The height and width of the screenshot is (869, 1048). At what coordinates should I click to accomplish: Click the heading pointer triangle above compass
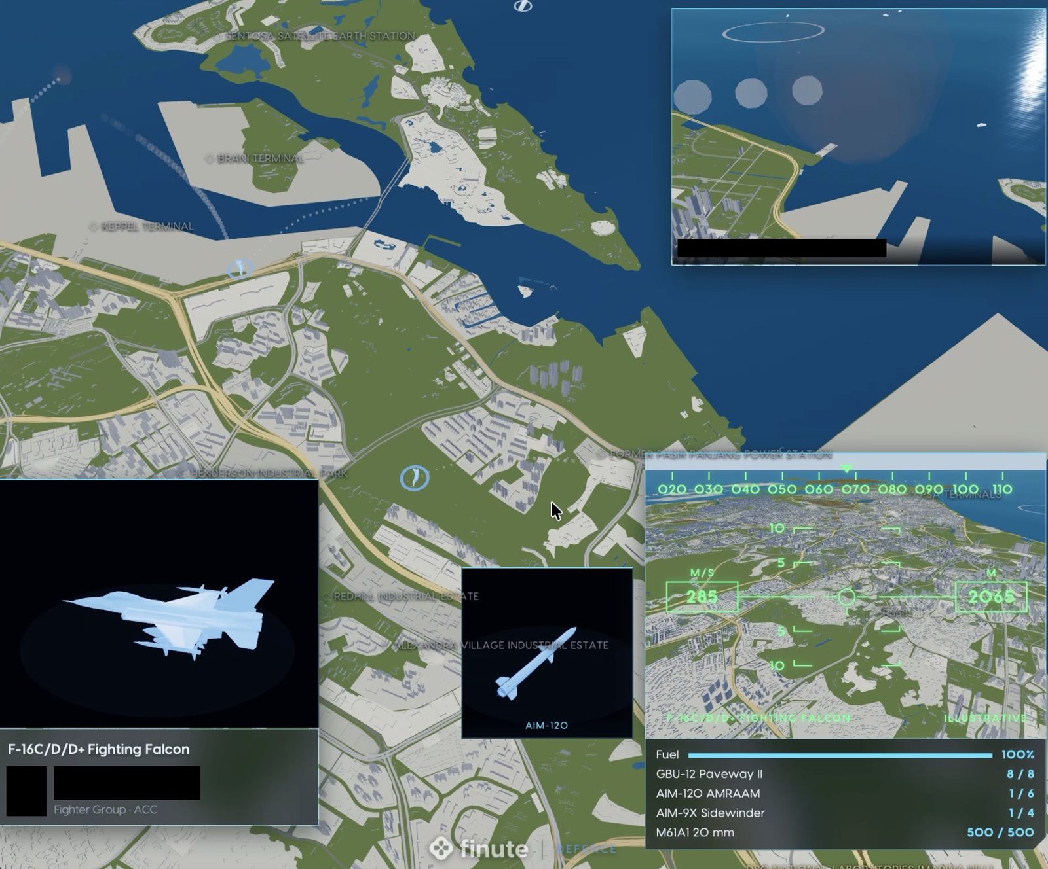[x=847, y=469]
